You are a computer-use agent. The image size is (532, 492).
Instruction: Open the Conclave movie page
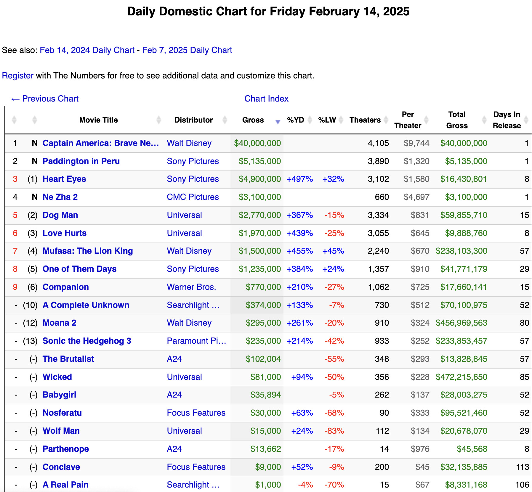[61, 467]
